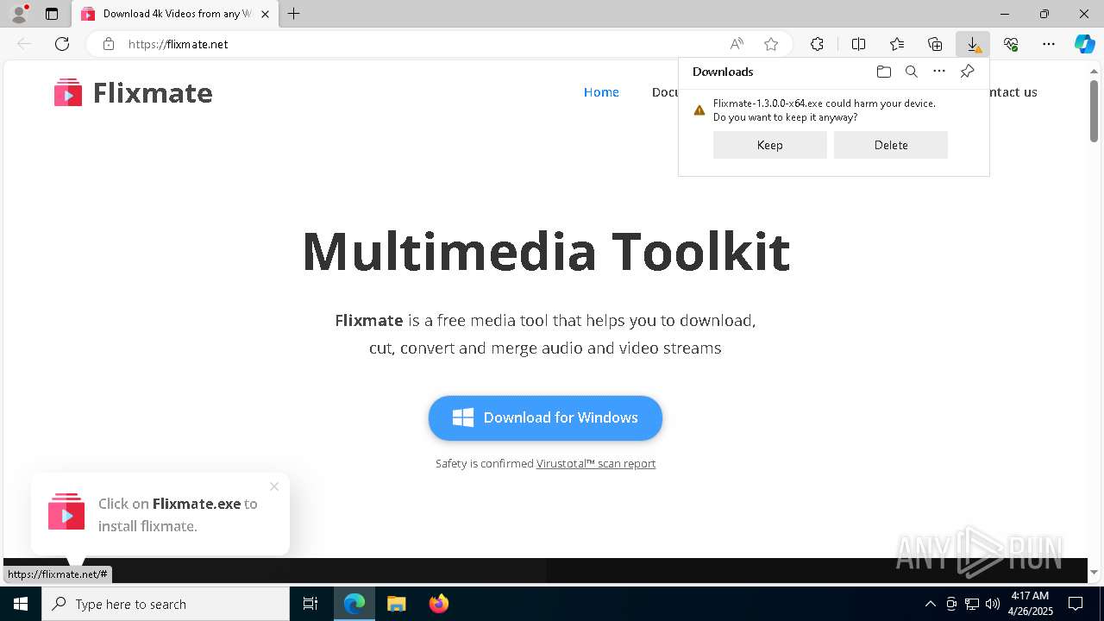Open Settings and more ellipsis menu
The height and width of the screenshot is (621, 1104).
point(1049,44)
